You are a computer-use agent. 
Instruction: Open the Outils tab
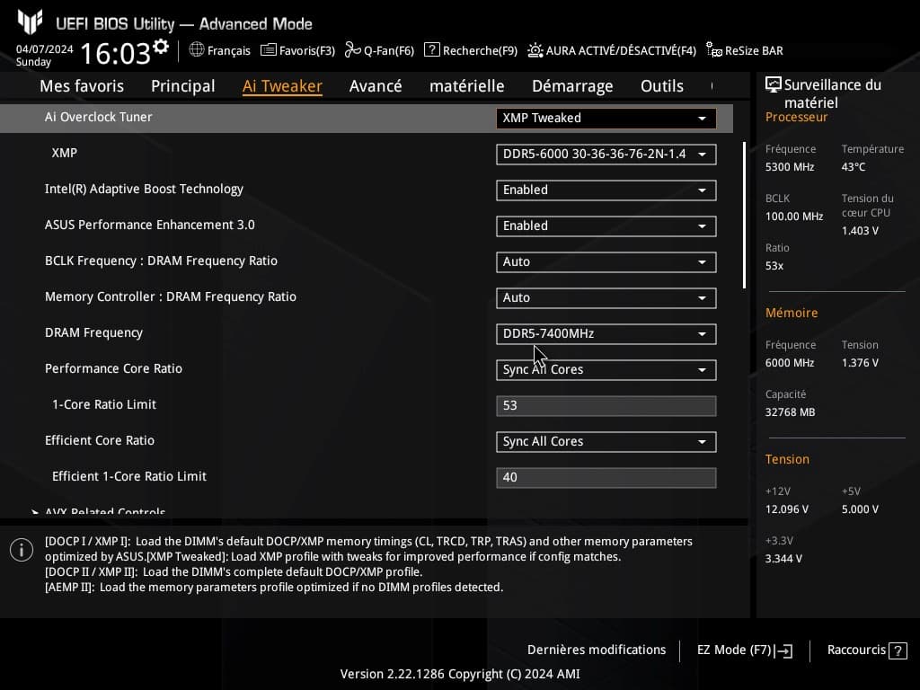coord(662,86)
